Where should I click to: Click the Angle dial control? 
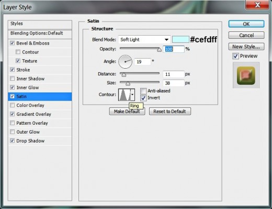point(125,62)
